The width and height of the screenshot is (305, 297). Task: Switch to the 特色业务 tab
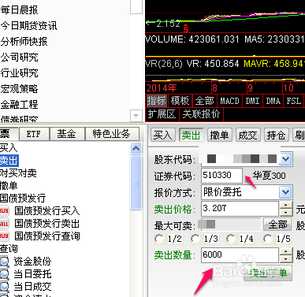(111, 134)
